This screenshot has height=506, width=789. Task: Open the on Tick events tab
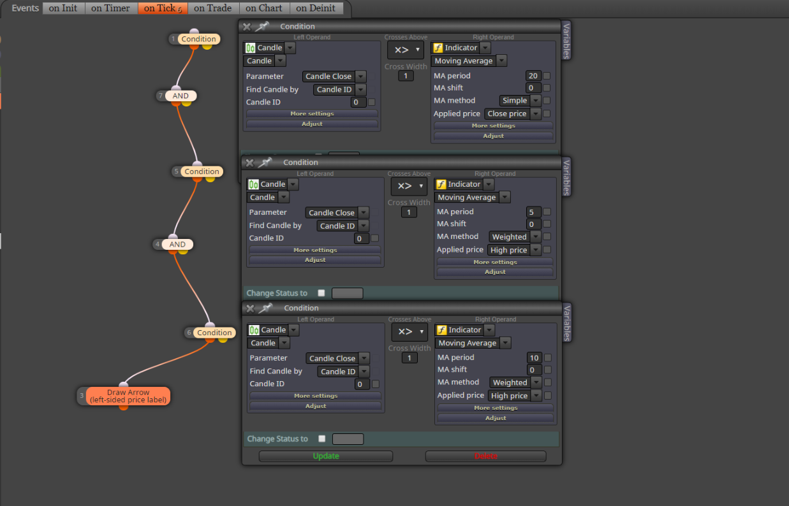163,8
